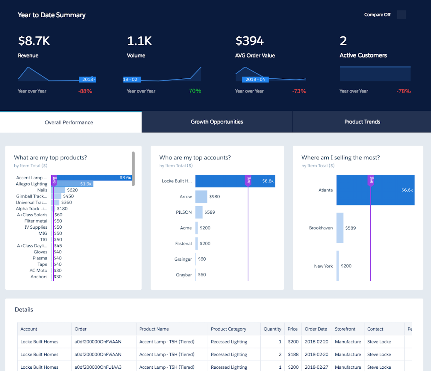Switch to the Product Trends tab
This screenshot has width=431, height=371.
tap(362, 122)
